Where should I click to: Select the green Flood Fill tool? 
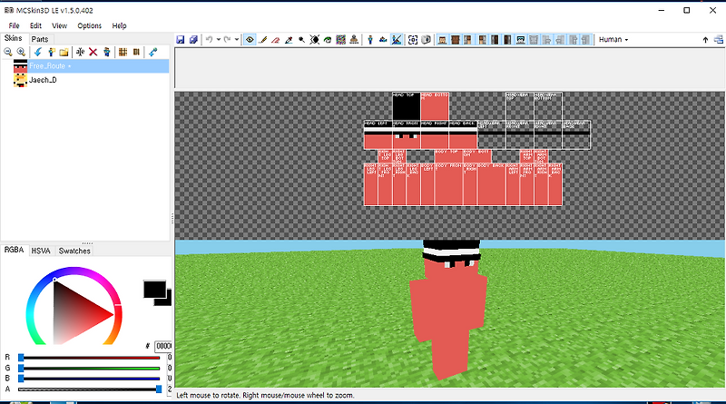click(328, 40)
